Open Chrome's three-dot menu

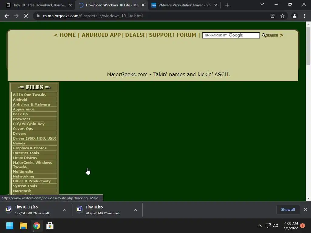point(304,16)
